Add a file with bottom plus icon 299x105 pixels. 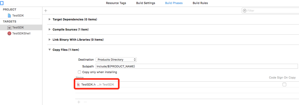[x=79, y=102]
